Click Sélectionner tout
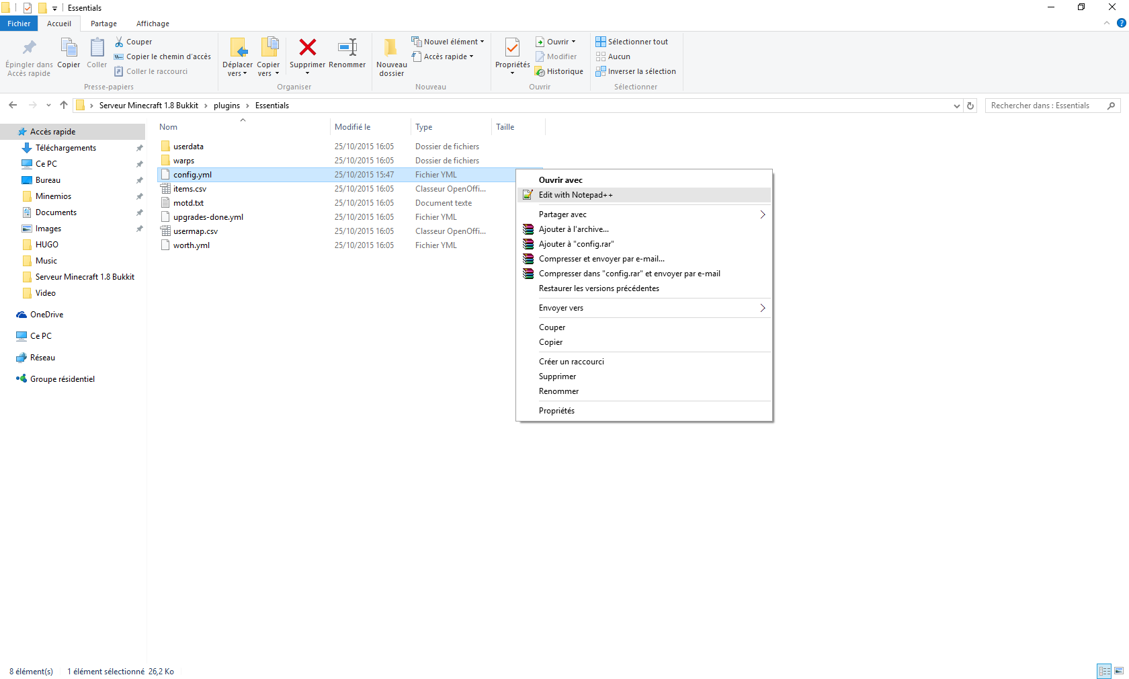The image size is (1129, 679). [x=632, y=42]
